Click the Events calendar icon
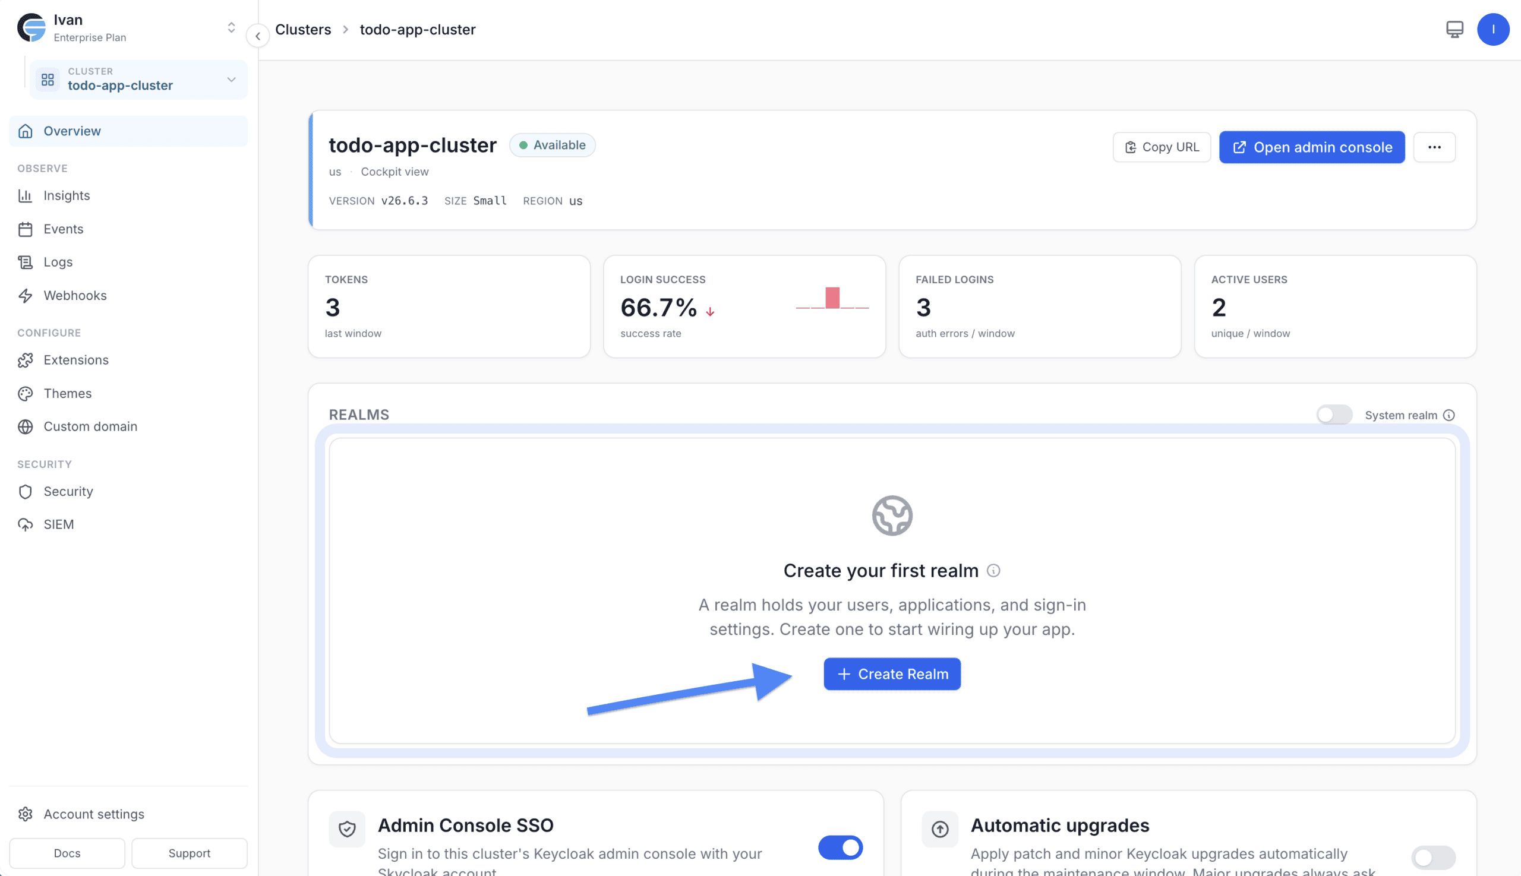Screen dimensions: 1521x876 pos(26,229)
